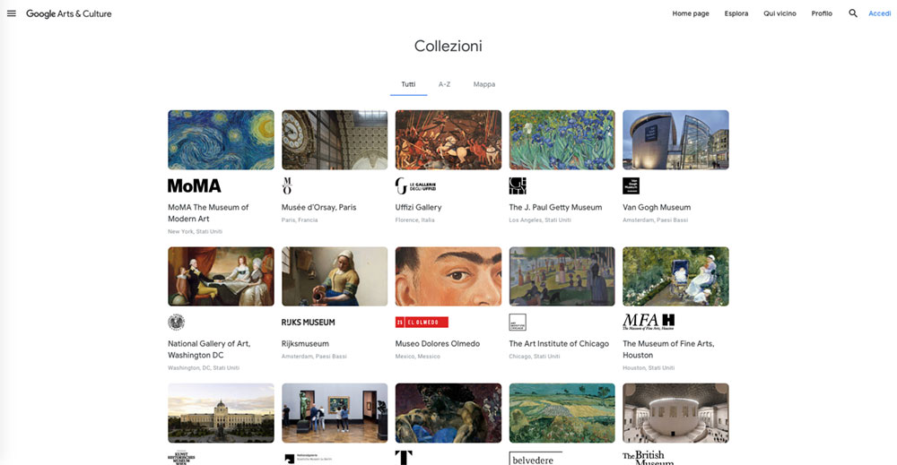Click the family portrait thumbnail of National Gallery
This screenshot has height=465, width=897.
[221, 277]
